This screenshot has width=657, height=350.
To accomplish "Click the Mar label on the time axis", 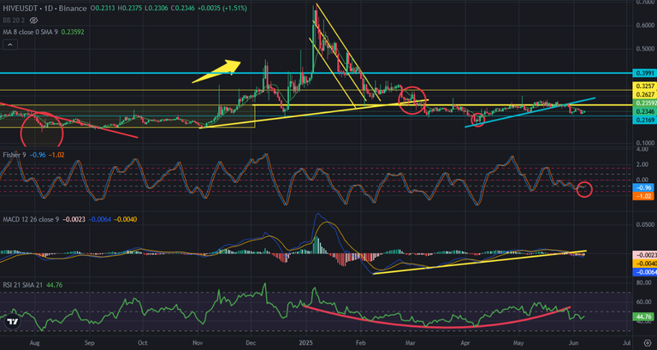I will 411,342.
